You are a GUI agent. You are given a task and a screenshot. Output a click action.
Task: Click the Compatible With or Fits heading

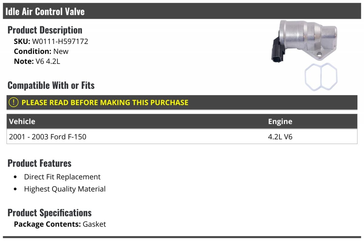51,85
